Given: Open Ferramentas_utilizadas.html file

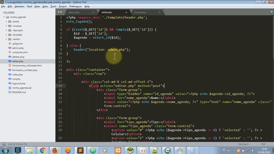Looking at the screenshot, I should click(x=27, y=65).
